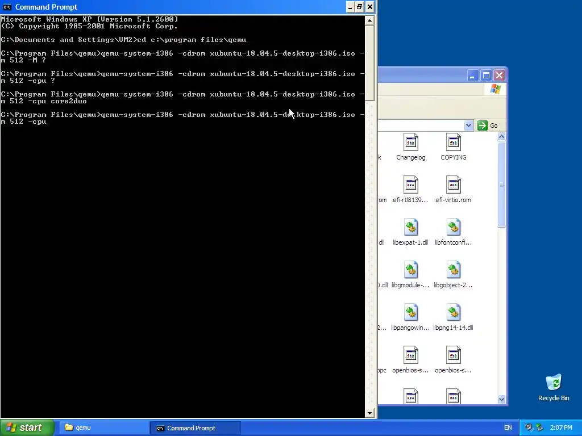
Task: Select the libpangowin dll file icon
Action: pyautogui.click(x=410, y=313)
